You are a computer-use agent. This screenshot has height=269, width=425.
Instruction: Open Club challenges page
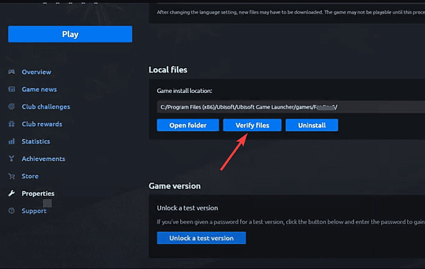46,106
